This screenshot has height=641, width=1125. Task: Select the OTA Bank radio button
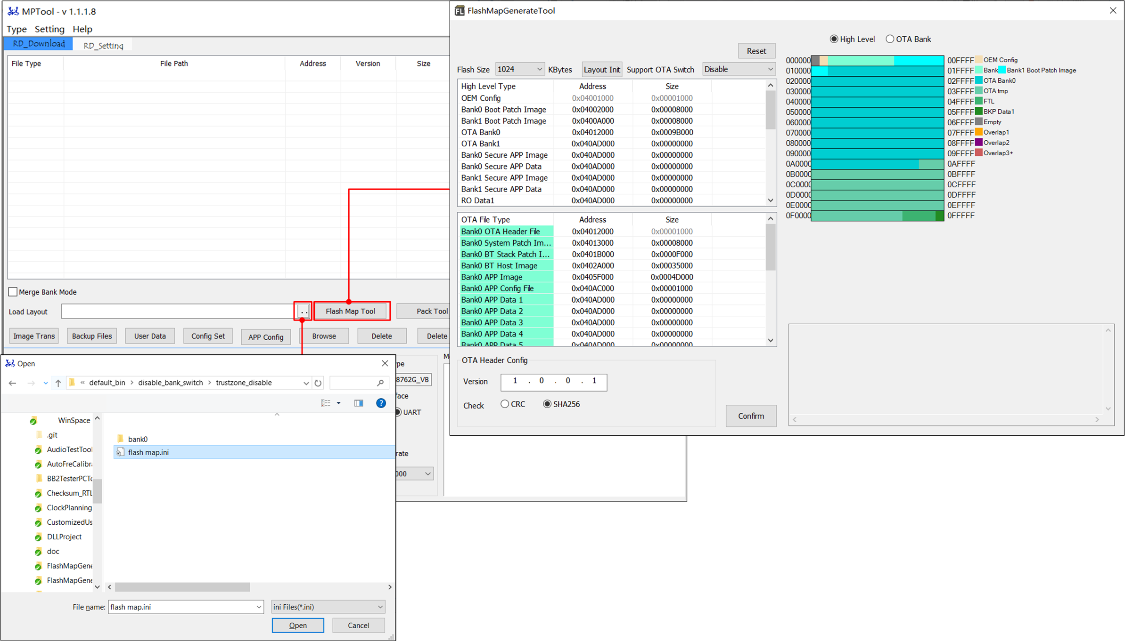tap(890, 39)
